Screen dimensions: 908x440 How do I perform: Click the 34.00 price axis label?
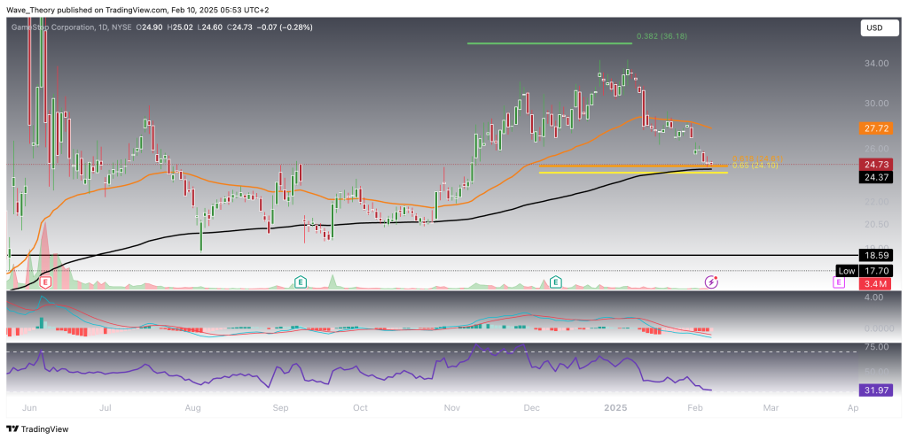[874, 63]
